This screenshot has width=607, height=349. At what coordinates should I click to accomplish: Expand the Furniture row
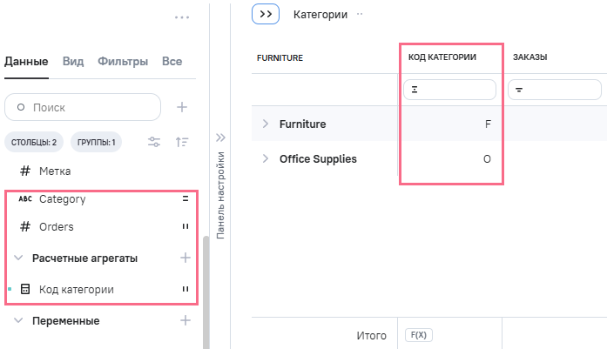pos(266,124)
